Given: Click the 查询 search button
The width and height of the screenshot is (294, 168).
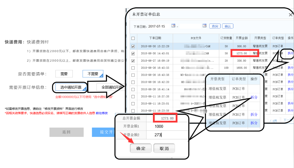Looking at the screenshot, I should (x=215, y=26).
